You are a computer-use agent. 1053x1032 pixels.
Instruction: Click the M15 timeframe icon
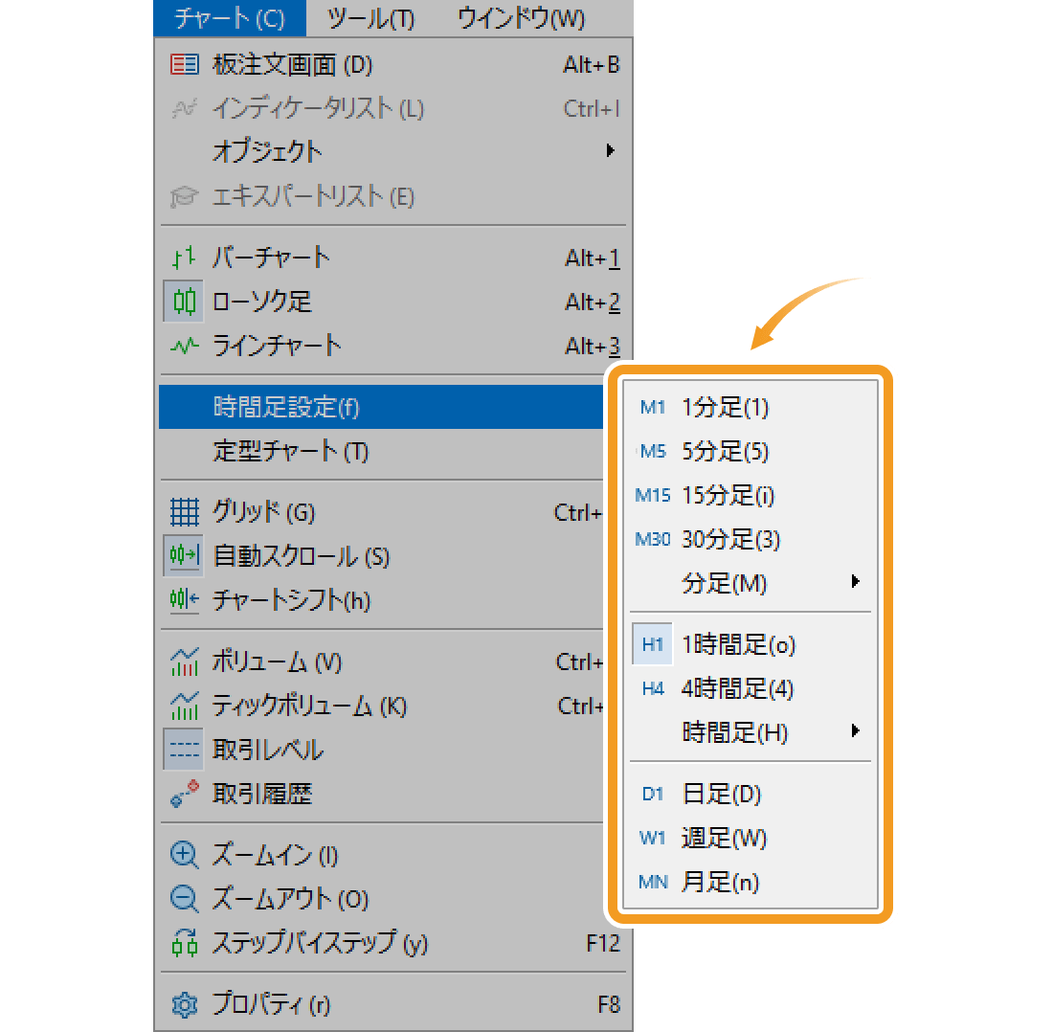click(653, 496)
